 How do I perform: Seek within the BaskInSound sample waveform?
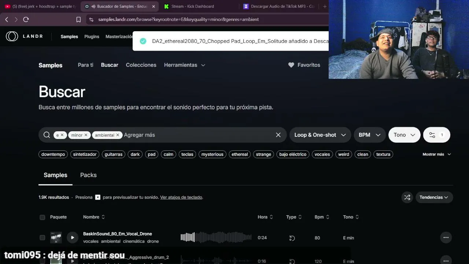(216, 238)
